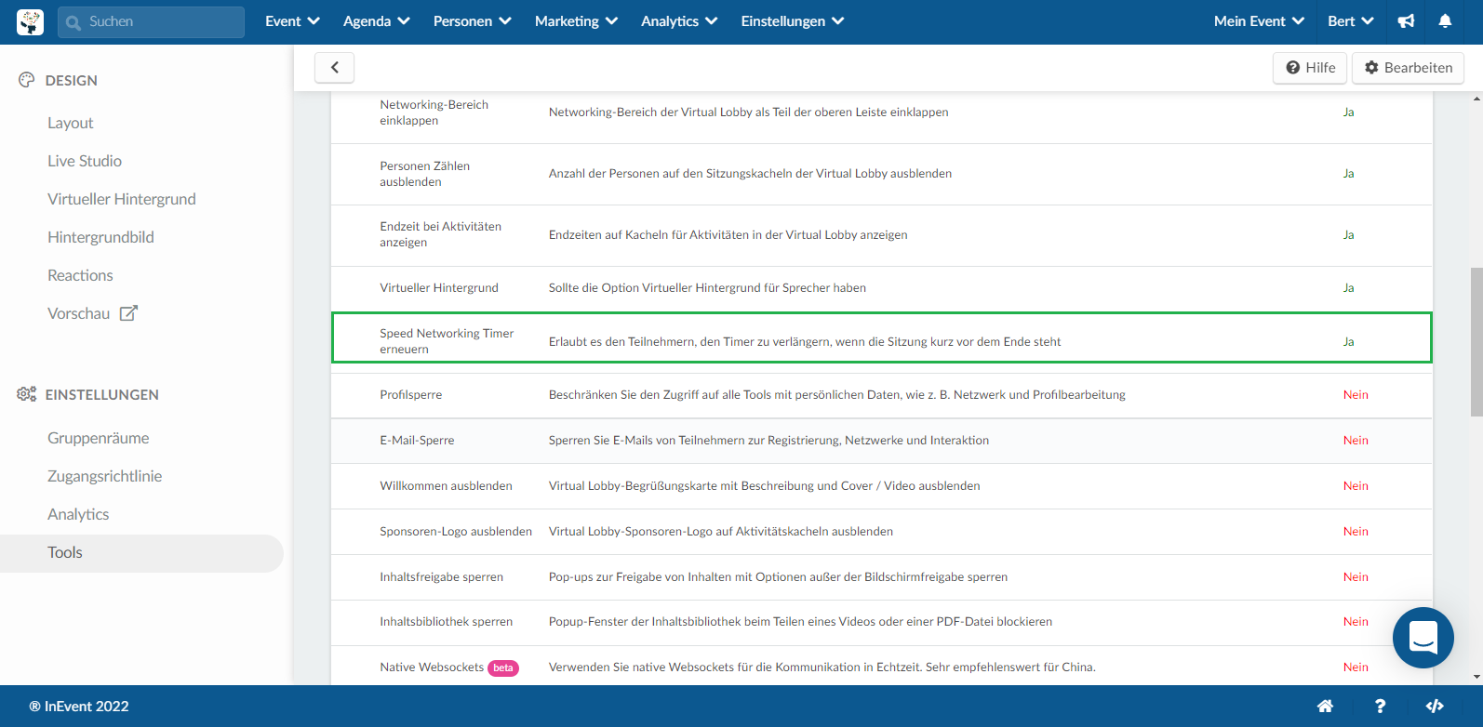Image resolution: width=1483 pixels, height=727 pixels.
Task: Open the Analytics dropdown in the top bar
Action: (679, 21)
